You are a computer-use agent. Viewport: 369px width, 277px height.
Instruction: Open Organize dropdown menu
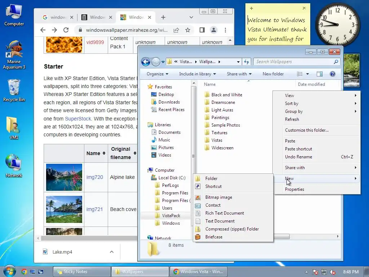tap(157, 74)
